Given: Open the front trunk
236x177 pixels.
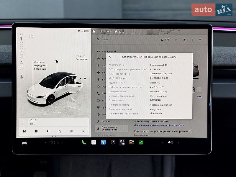Looking at the screenshot, I should [x=40, y=65].
